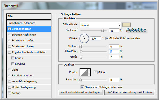
Task: Click the Überfüllen slider handle
Action: (81, 52)
